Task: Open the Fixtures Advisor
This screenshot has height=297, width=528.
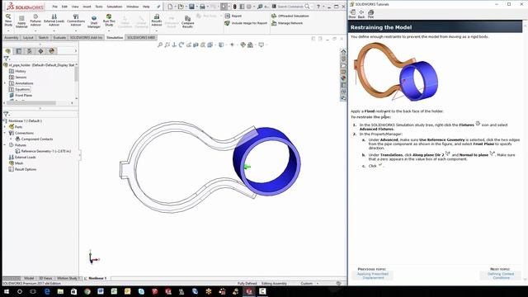Action: coord(35,20)
